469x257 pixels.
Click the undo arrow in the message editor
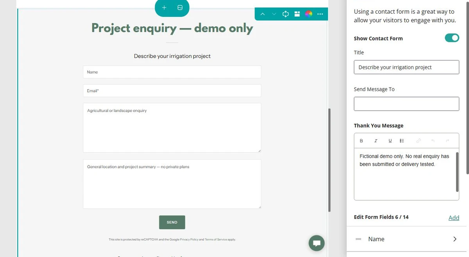pos(433,141)
